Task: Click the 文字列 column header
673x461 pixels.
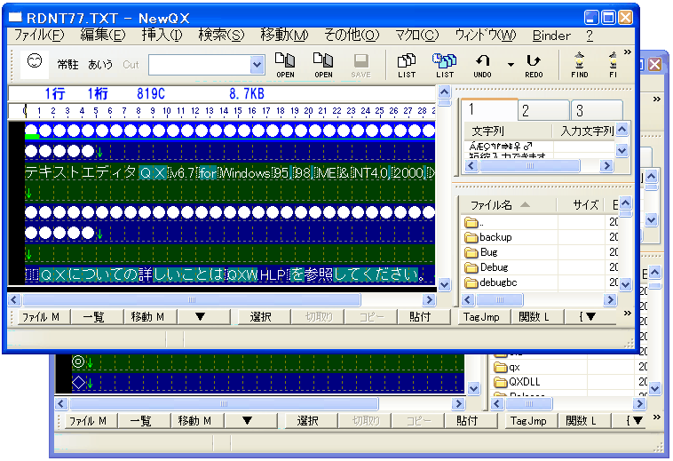Action: [508, 131]
